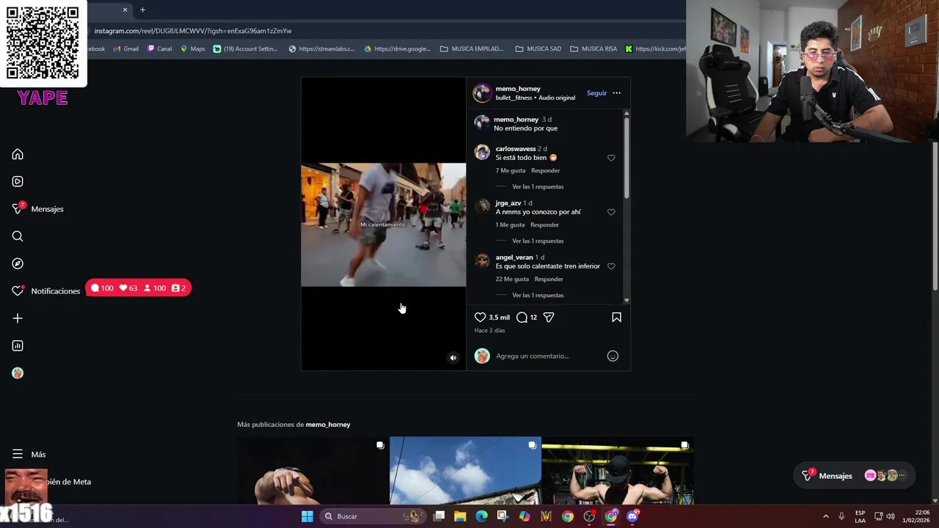The image size is (939, 528).
Task: Click the browser address bar URL
Action: coord(193,31)
